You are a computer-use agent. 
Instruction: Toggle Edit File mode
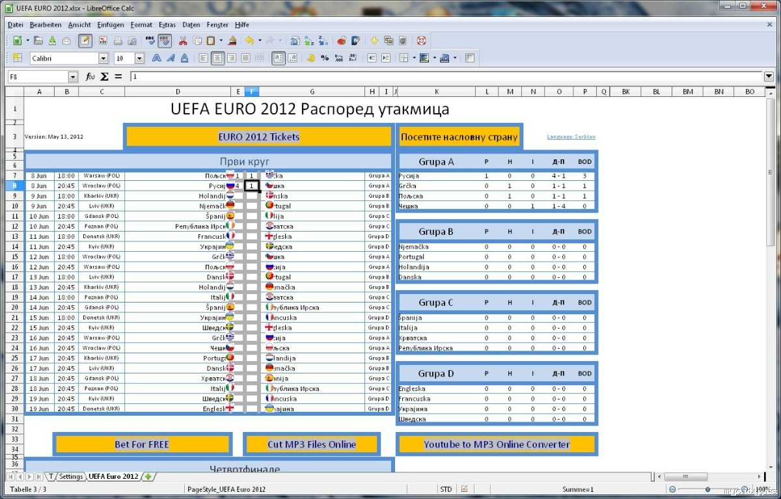[x=85, y=40]
